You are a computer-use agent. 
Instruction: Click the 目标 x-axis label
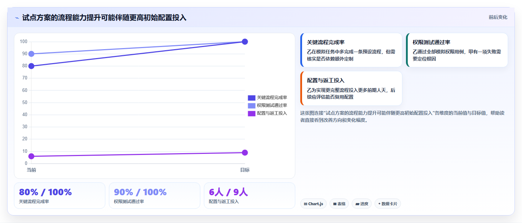coord(245,170)
